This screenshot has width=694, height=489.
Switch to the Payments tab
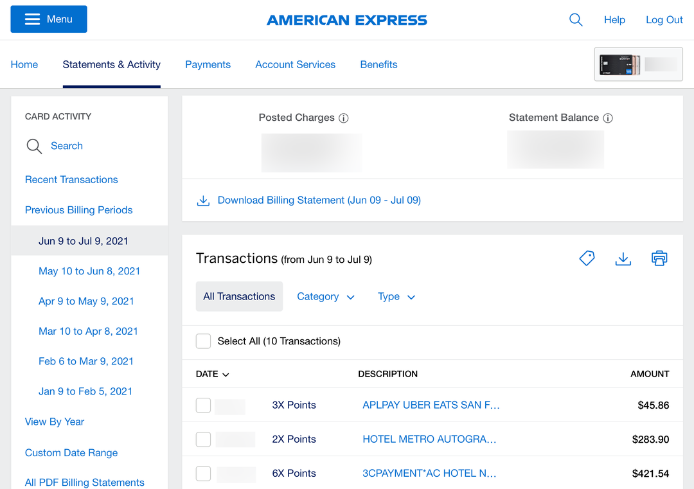click(x=208, y=64)
